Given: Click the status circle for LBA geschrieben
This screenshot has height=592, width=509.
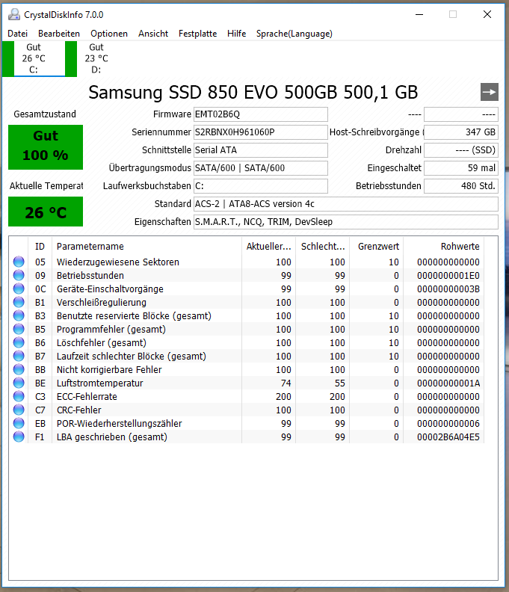Looking at the screenshot, I should point(19,437).
